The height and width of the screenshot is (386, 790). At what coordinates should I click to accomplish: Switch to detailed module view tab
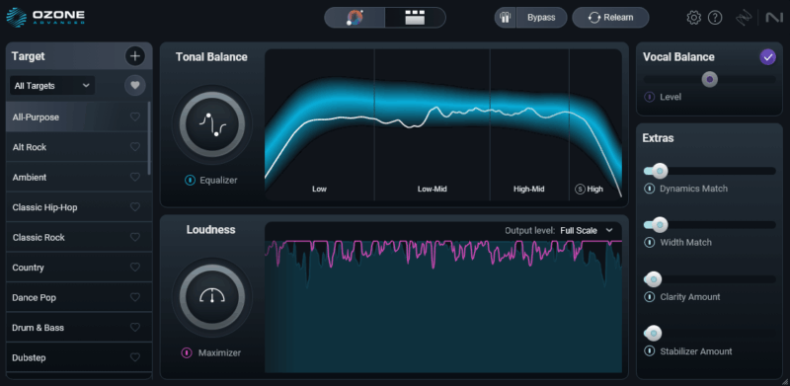tap(415, 18)
